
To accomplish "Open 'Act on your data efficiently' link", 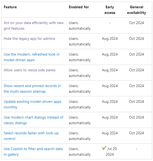I will coord(34,26).
